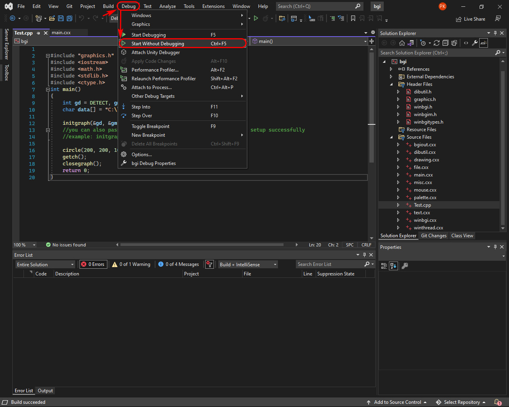Toggle the 0 of 1 Warning filter
The image size is (509, 407).
(131, 264)
